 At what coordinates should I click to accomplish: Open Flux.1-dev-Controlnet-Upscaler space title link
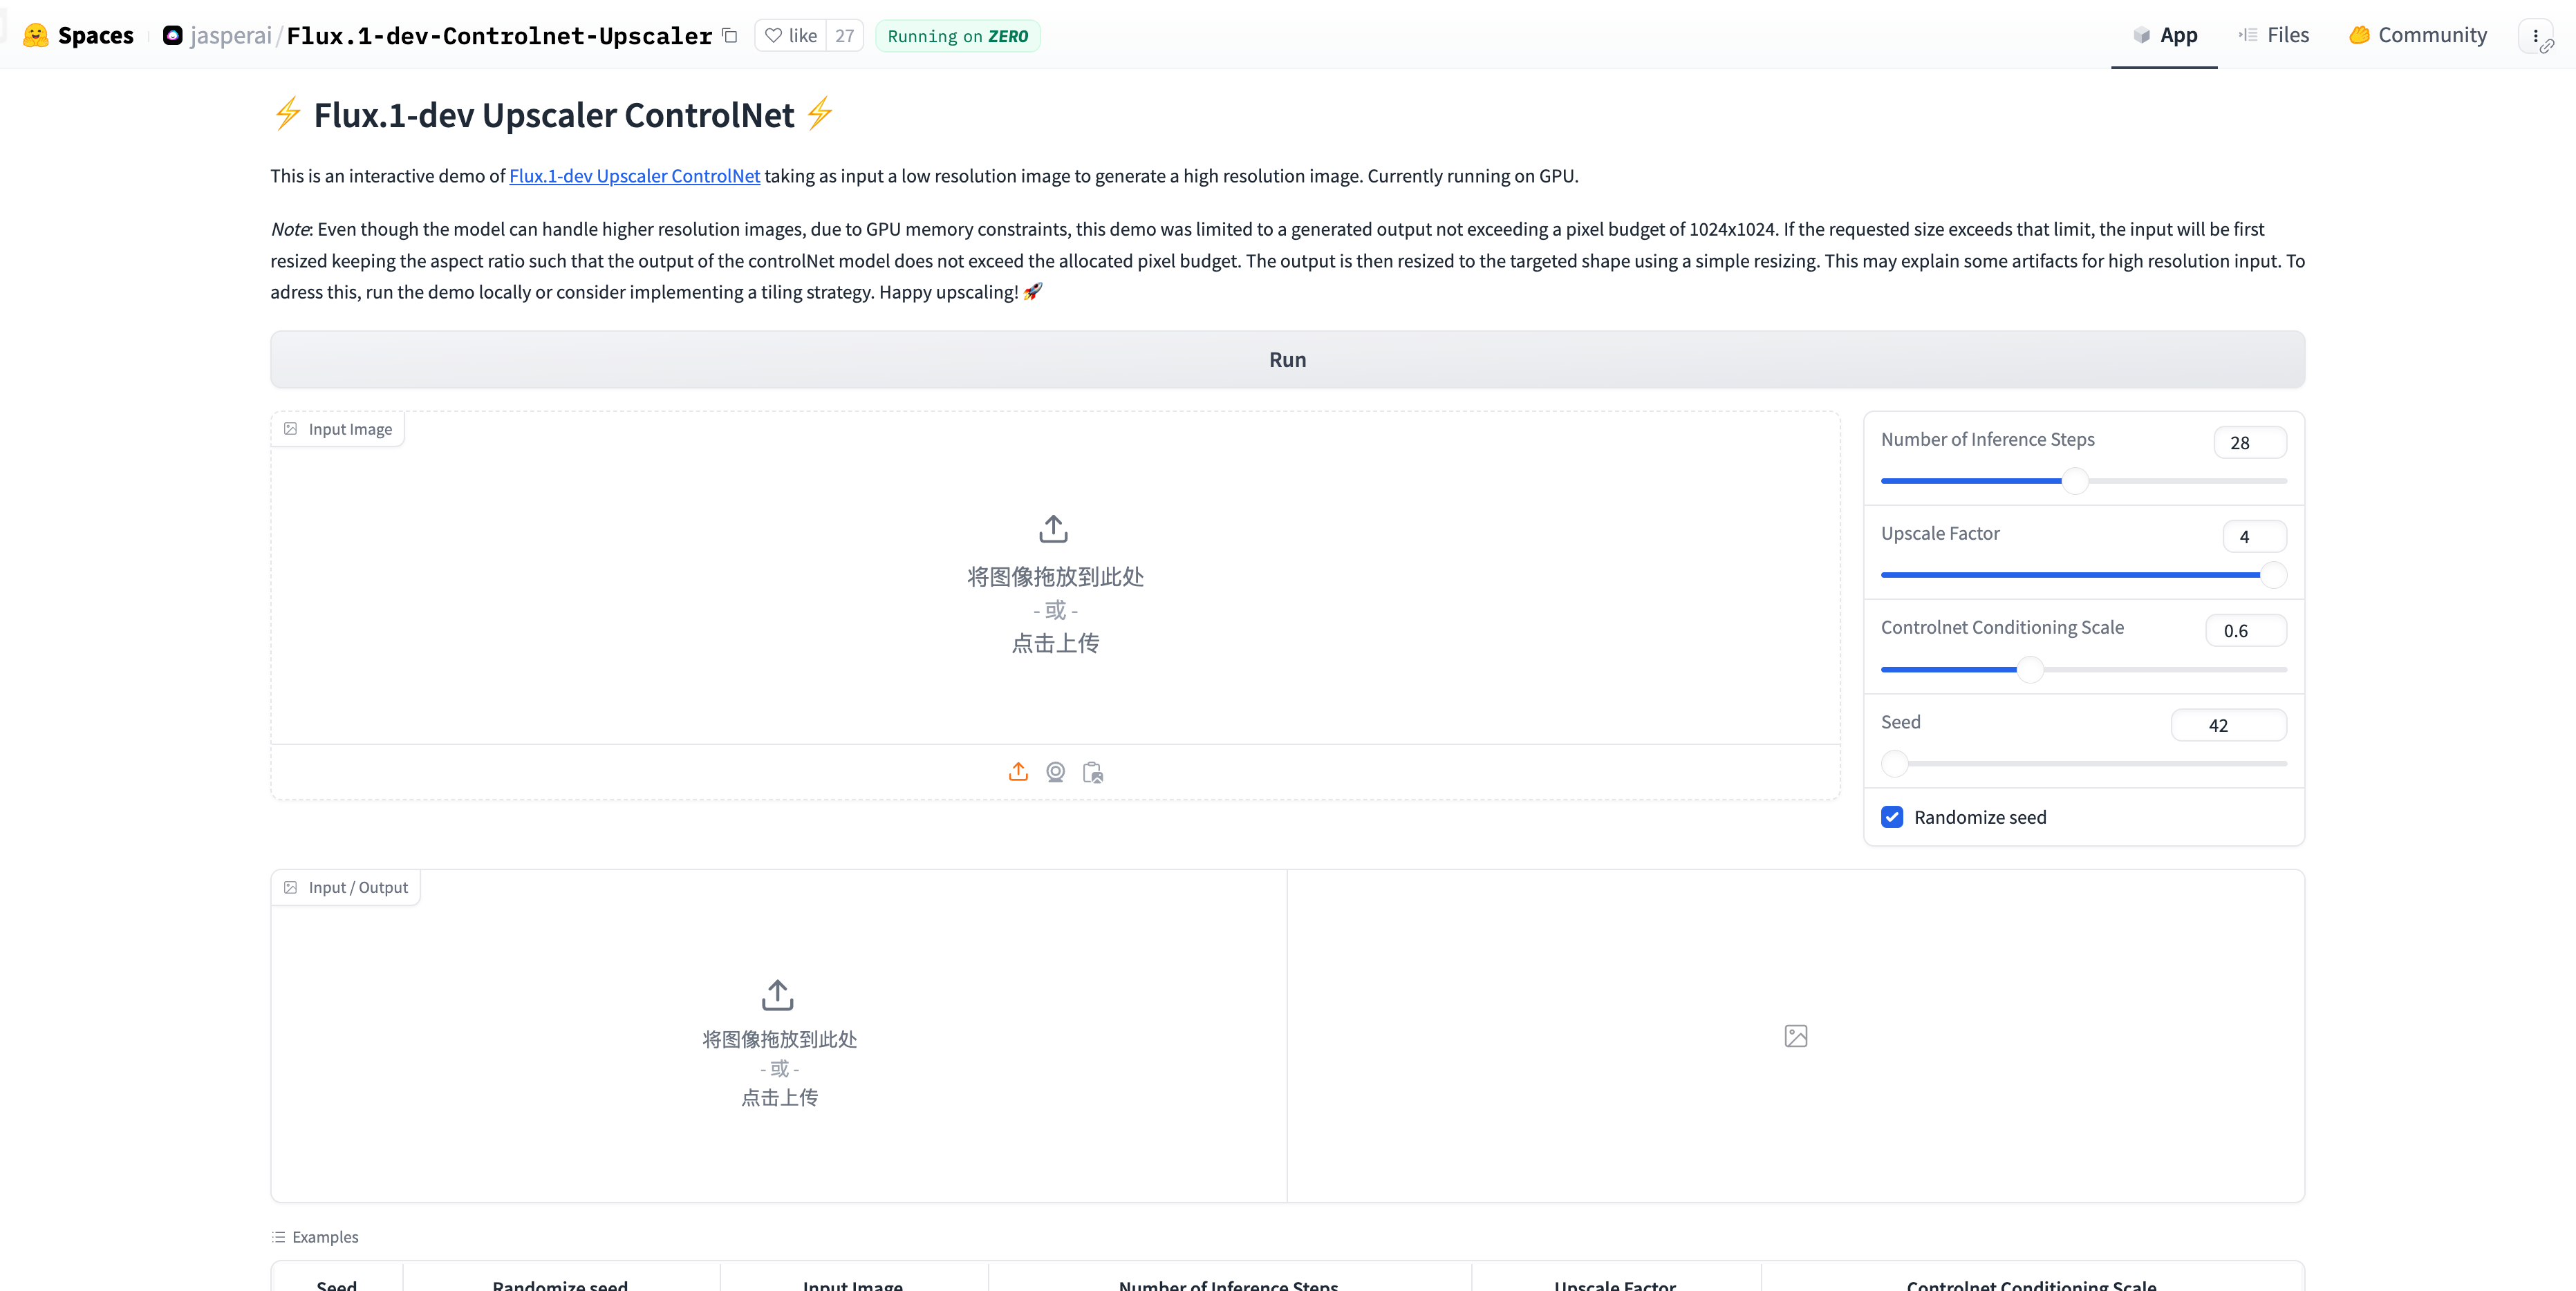tap(499, 36)
